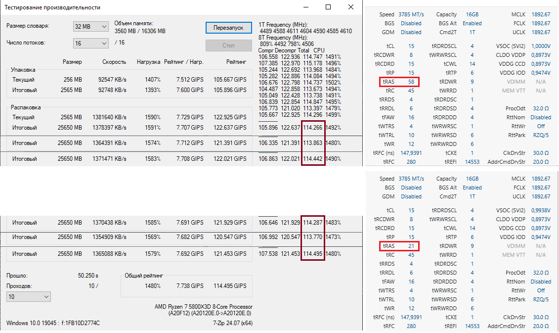Click the 1365088 KB/s result row speed
The height and width of the screenshot is (333, 559).
coord(109,254)
